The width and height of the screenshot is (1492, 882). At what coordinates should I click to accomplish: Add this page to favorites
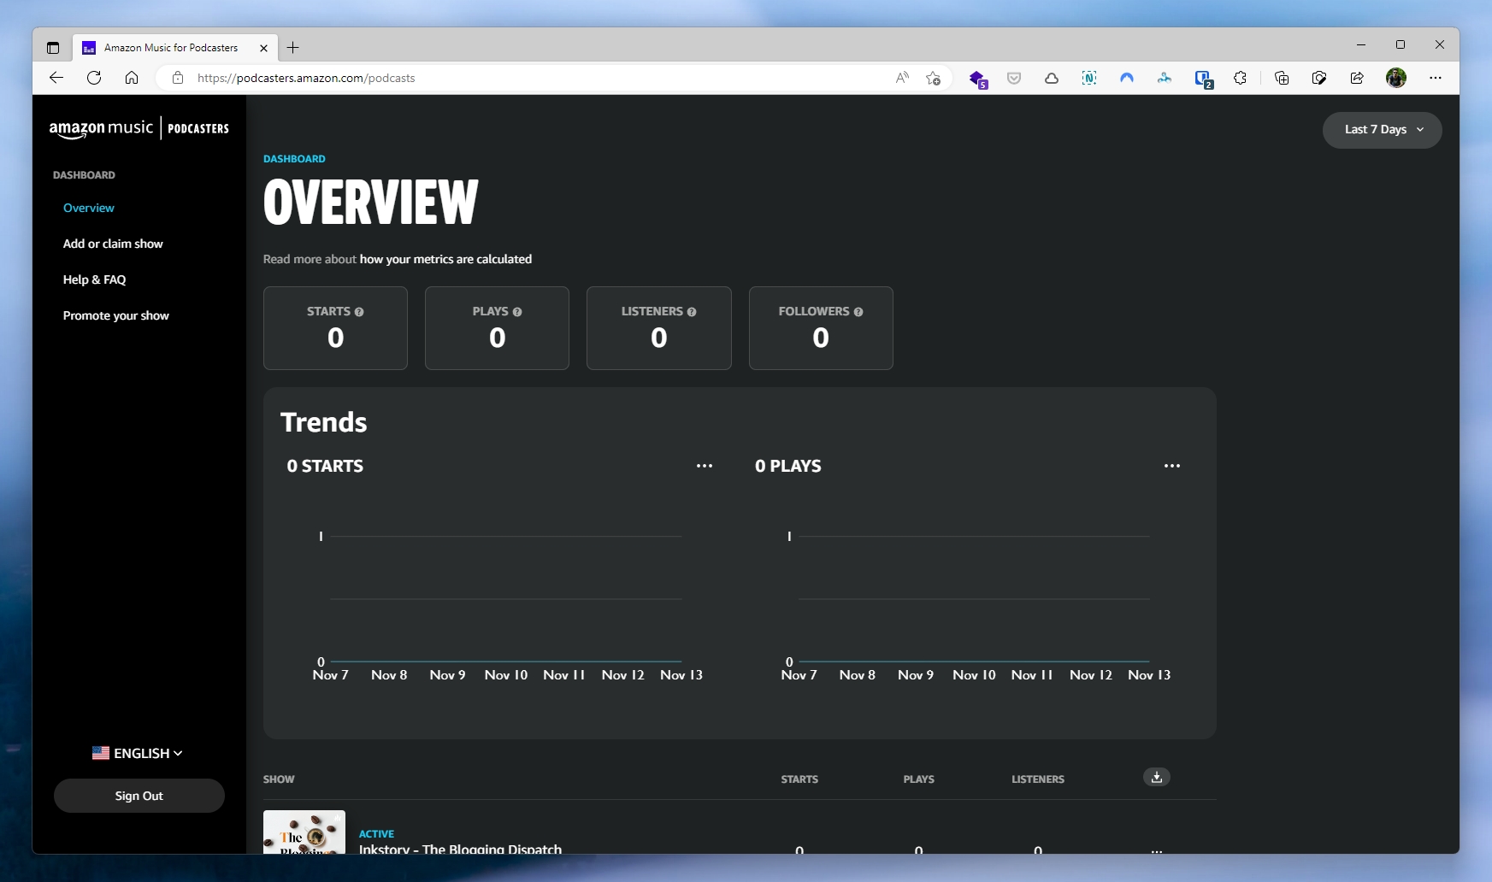pyautogui.click(x=933, y=78)
